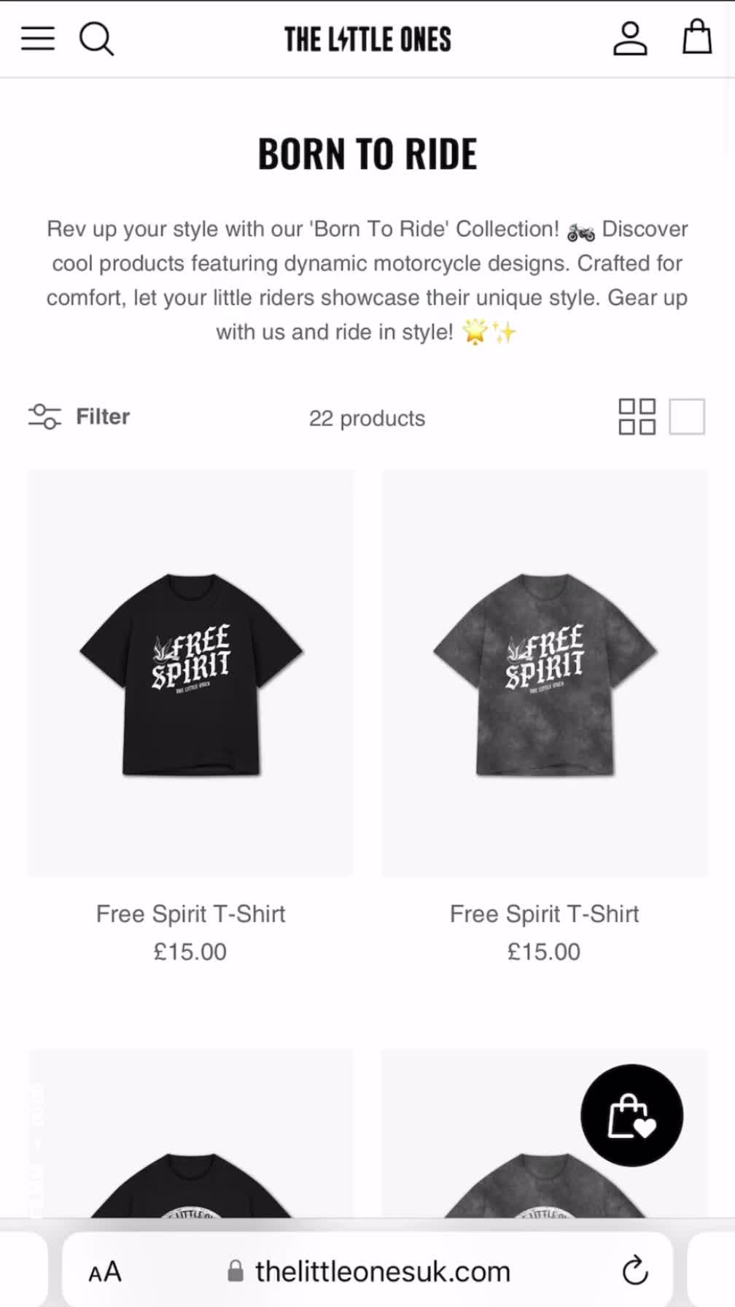This screenshot has height=1307, width=735.
Task: Open the black Free Spirit T-Shirt image
Action: (x=190, y=673)
